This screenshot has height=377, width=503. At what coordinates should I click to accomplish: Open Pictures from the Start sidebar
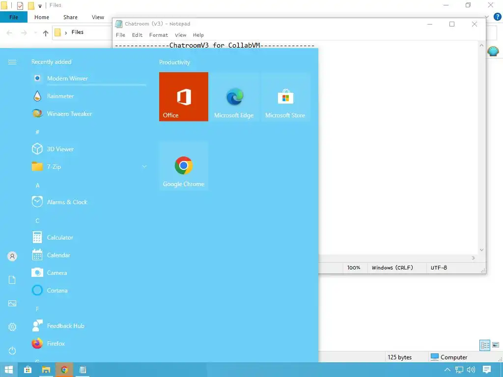[12, 303]
